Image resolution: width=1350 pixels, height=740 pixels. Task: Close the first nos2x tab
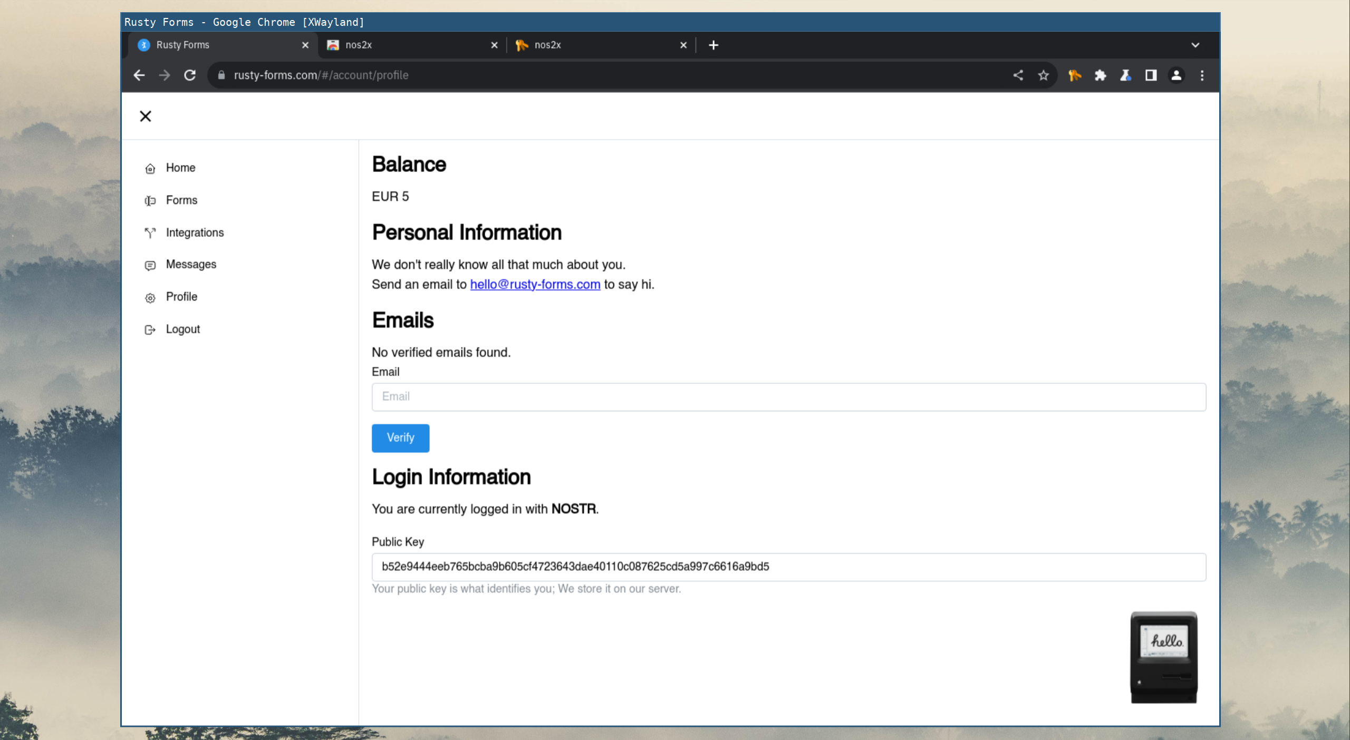tap(494, 45)
